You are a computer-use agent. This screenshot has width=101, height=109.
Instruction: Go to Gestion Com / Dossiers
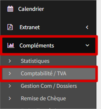pyautogui.click(x=49, y=86)
